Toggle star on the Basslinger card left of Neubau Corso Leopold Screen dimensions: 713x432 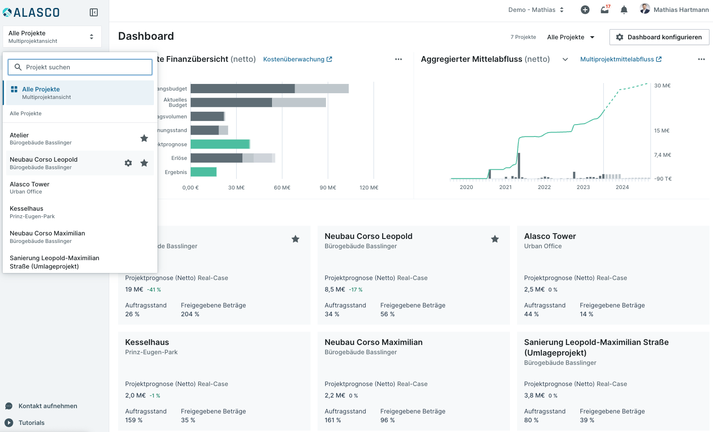295,239
